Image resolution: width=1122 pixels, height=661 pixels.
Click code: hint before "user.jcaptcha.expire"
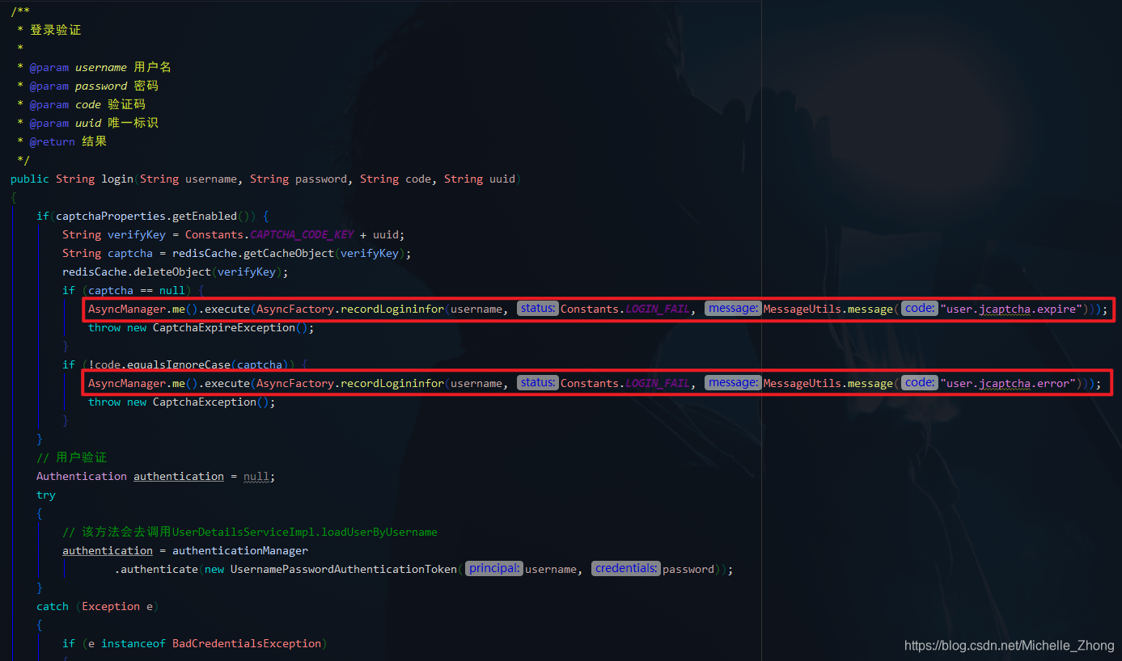920,309
